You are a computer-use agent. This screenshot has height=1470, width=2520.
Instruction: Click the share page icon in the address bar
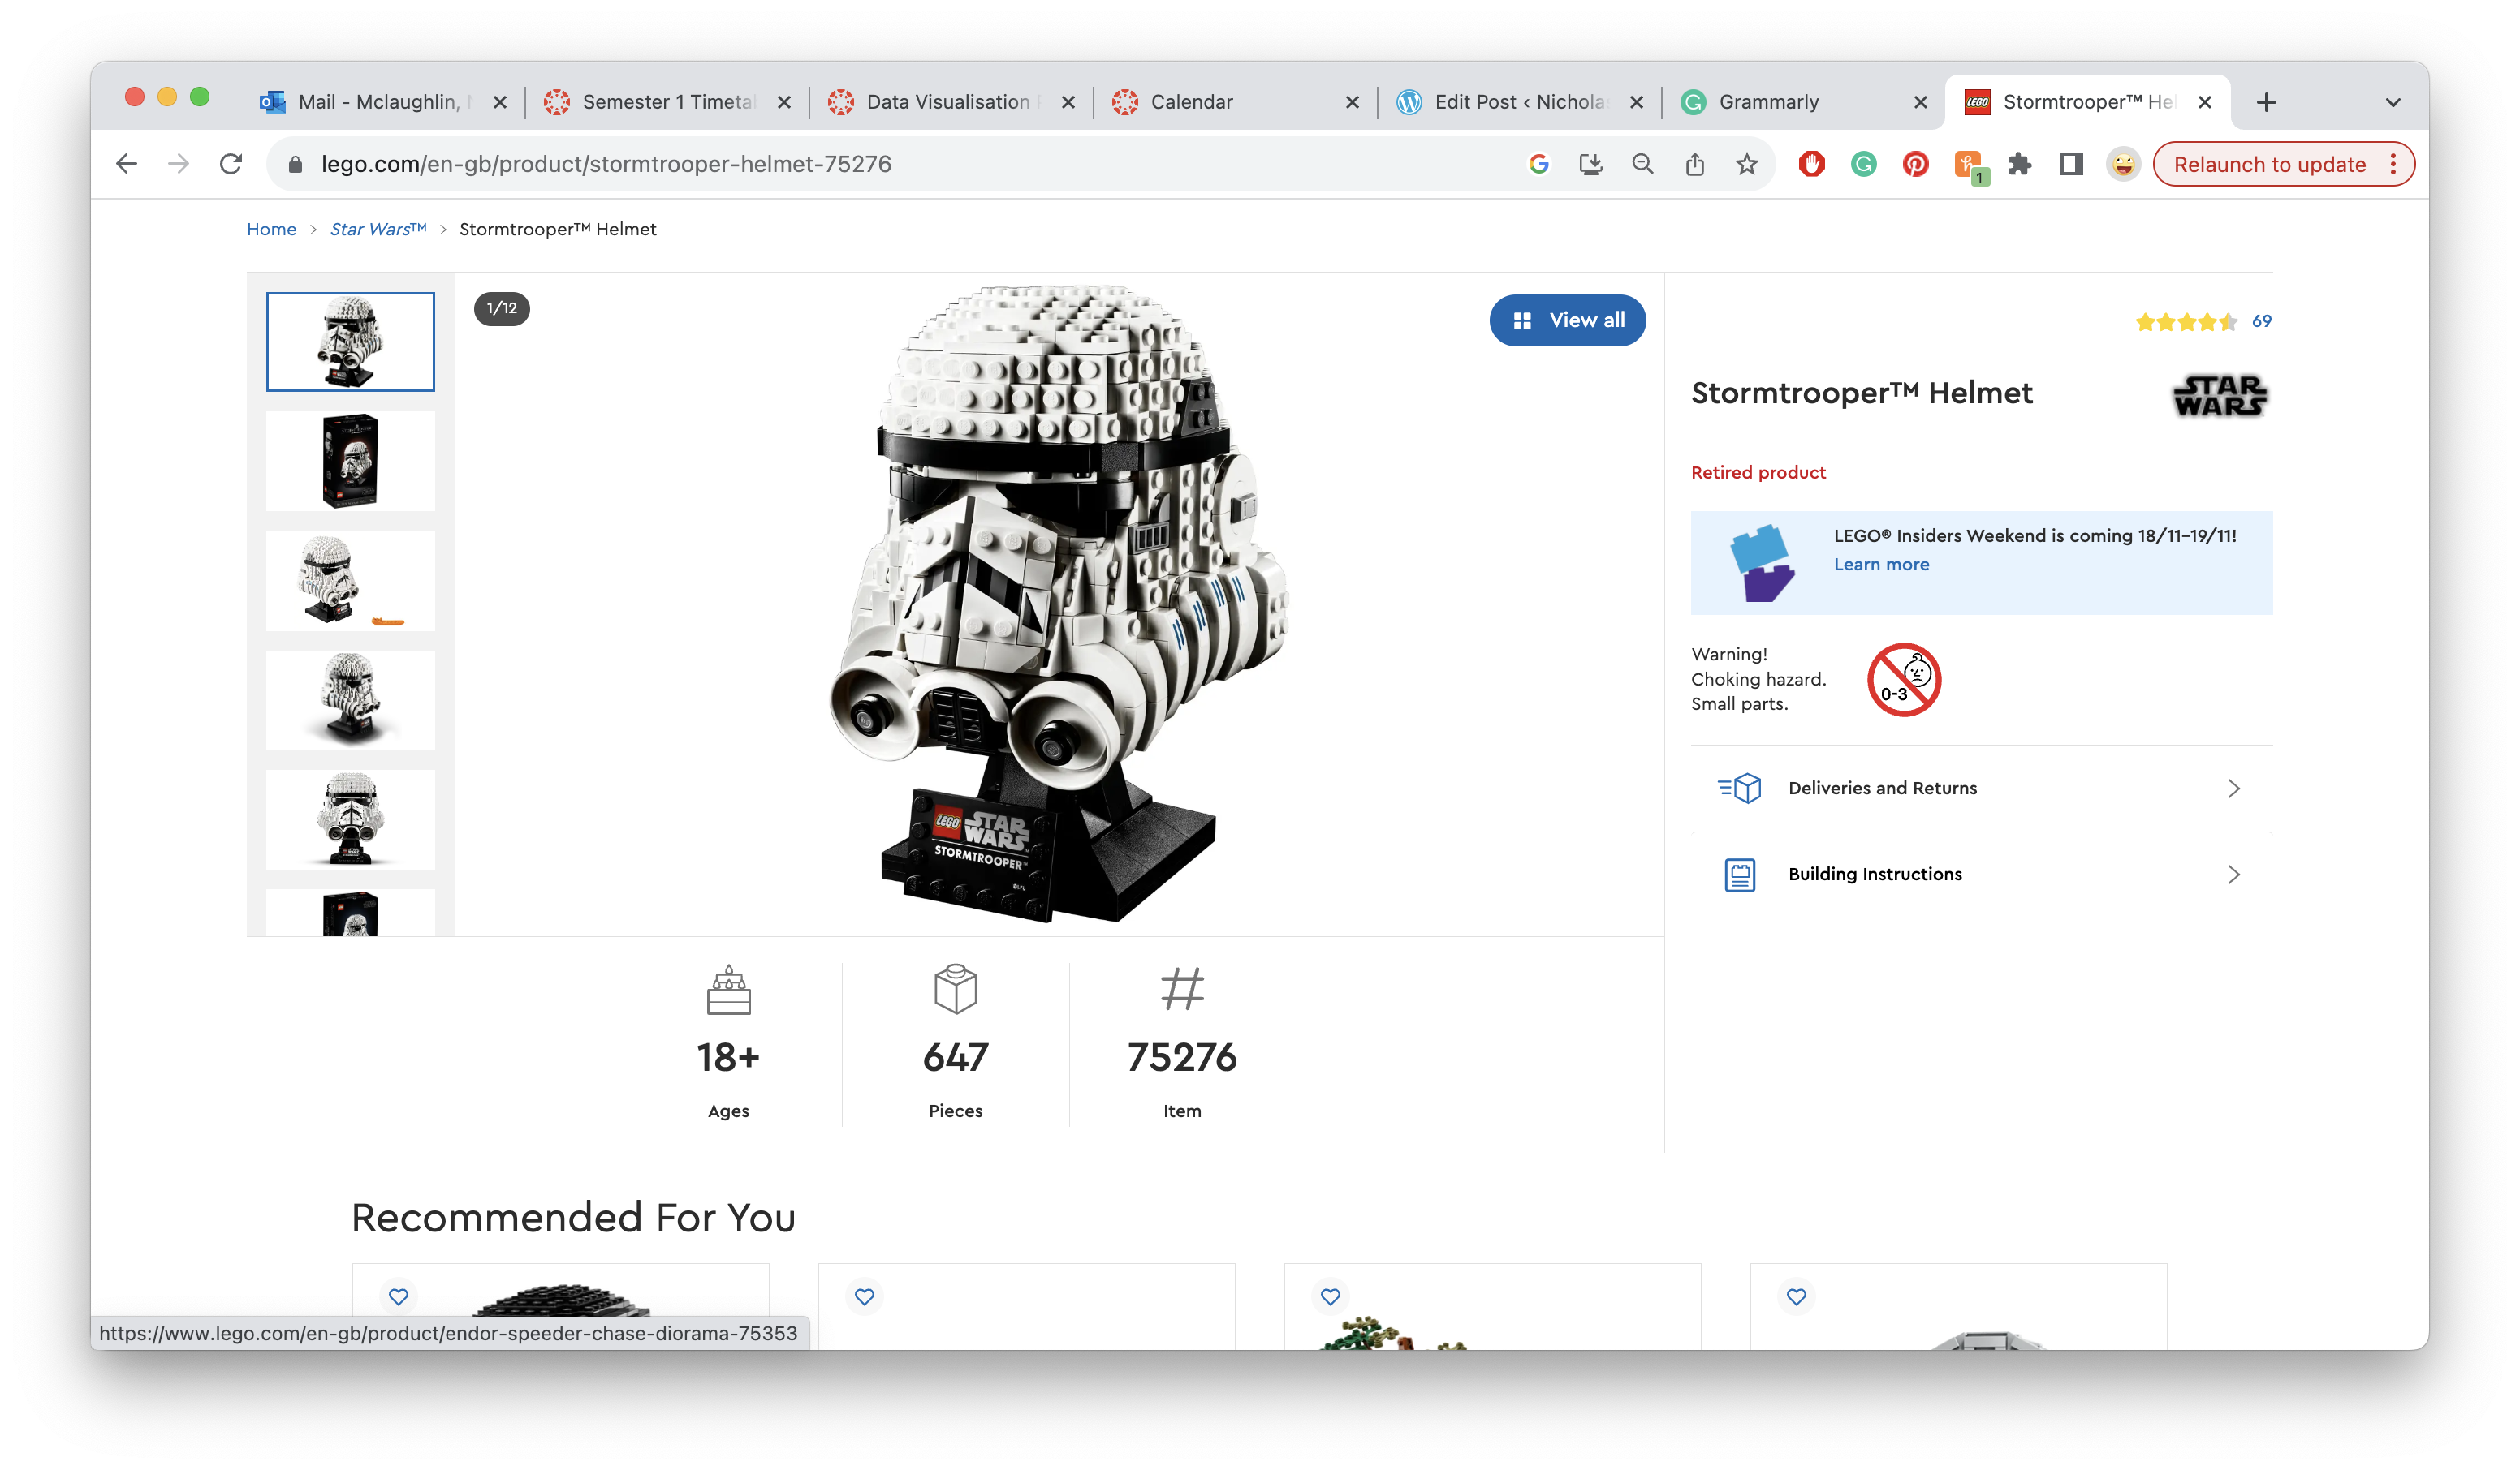tap(1694, 164)
